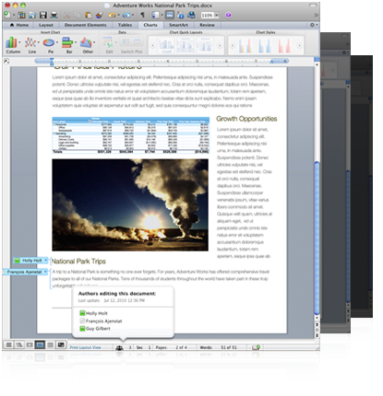383x396 pixels.
Task: Open the Tables ribbon tab
Action: (125, 25)
